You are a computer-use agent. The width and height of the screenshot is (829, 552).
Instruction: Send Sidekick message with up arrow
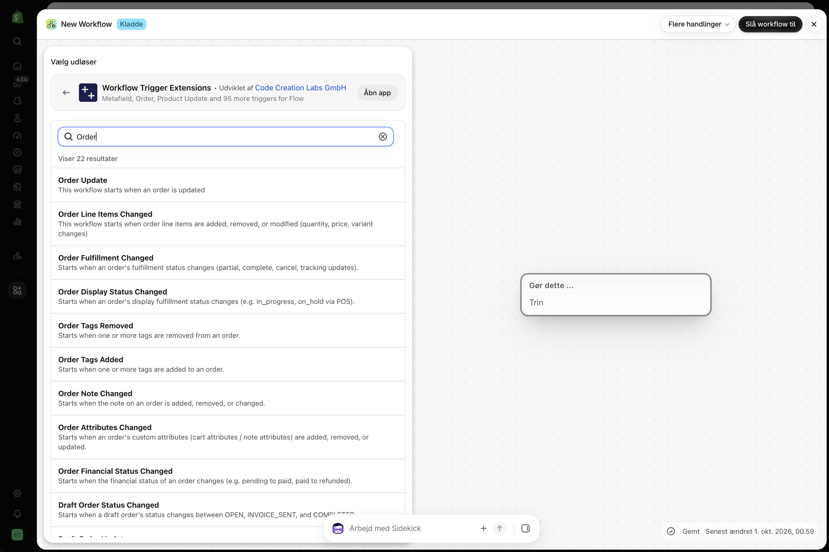[x=500, y=528]
